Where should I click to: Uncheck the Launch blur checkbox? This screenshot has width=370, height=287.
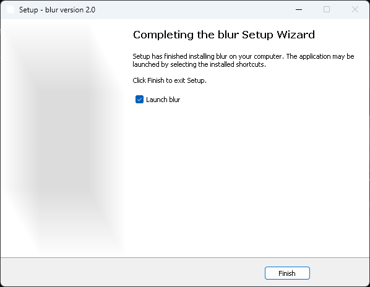139,100
